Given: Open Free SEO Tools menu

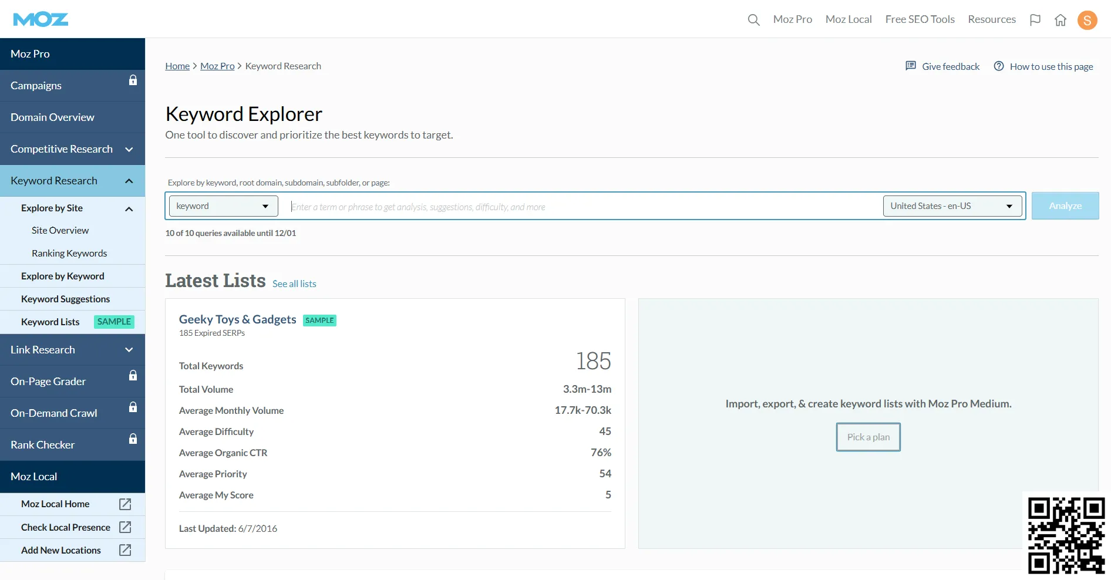Looking at the screenshot, I should coord(920,19).
